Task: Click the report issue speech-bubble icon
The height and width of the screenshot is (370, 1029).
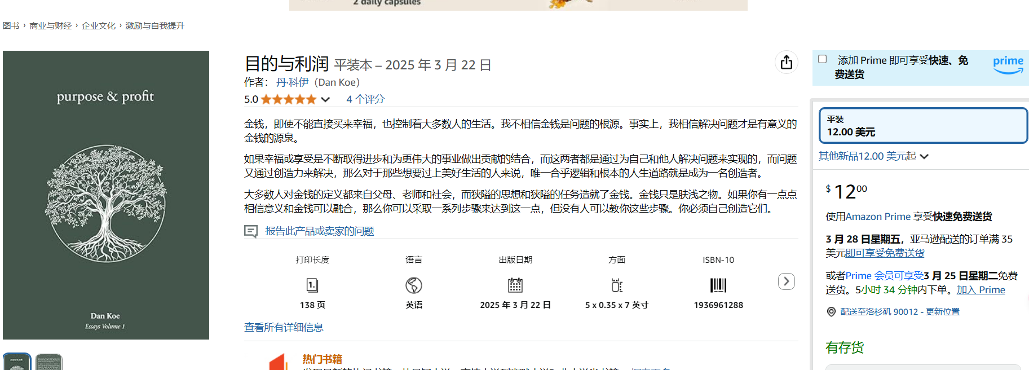Action: click(251, 231)
